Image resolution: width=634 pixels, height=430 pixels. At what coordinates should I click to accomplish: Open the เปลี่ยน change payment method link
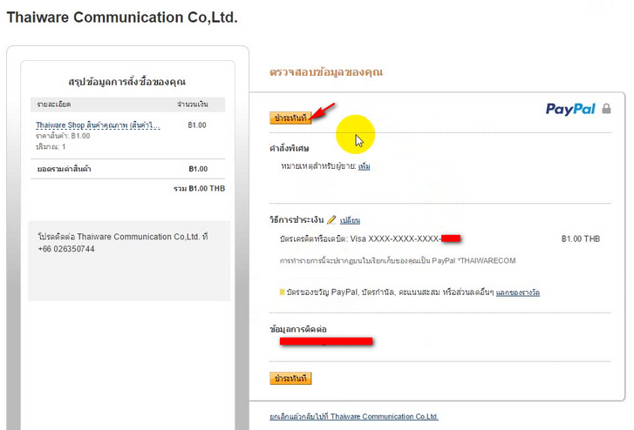350,220
